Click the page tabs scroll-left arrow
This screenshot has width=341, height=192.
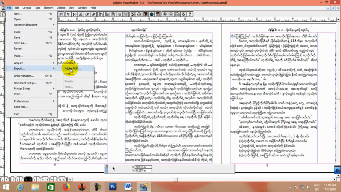click(70, 180)
